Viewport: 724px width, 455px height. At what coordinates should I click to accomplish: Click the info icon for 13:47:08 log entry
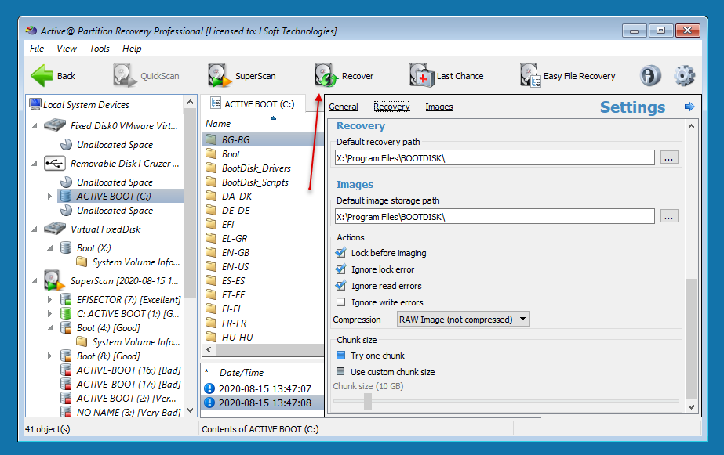point(209,403)
